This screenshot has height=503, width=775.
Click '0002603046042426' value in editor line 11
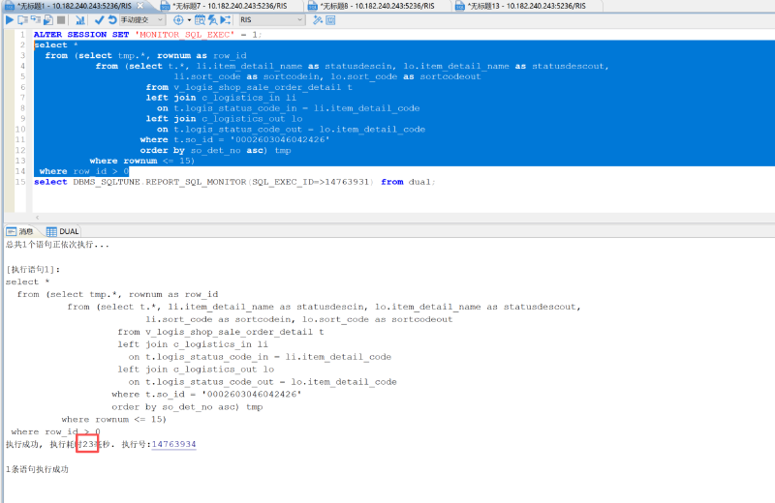[x=280, y=139]
